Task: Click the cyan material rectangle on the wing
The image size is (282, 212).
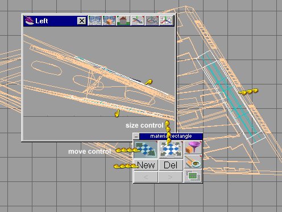Action: (231, 97)
